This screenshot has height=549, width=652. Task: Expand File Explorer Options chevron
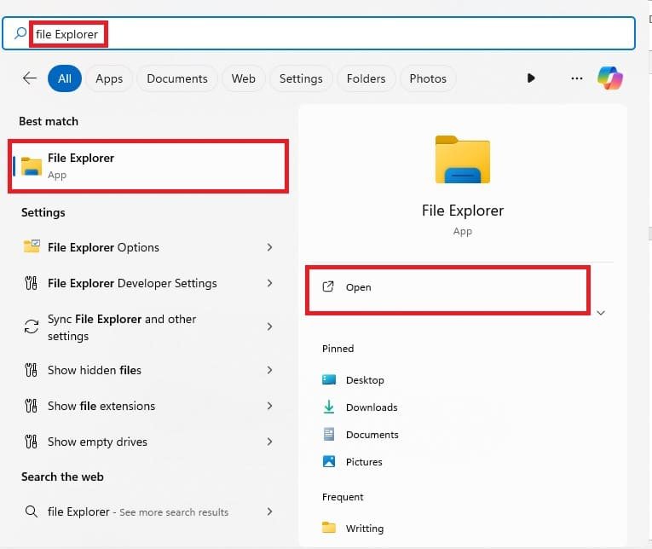pos(269,247)
